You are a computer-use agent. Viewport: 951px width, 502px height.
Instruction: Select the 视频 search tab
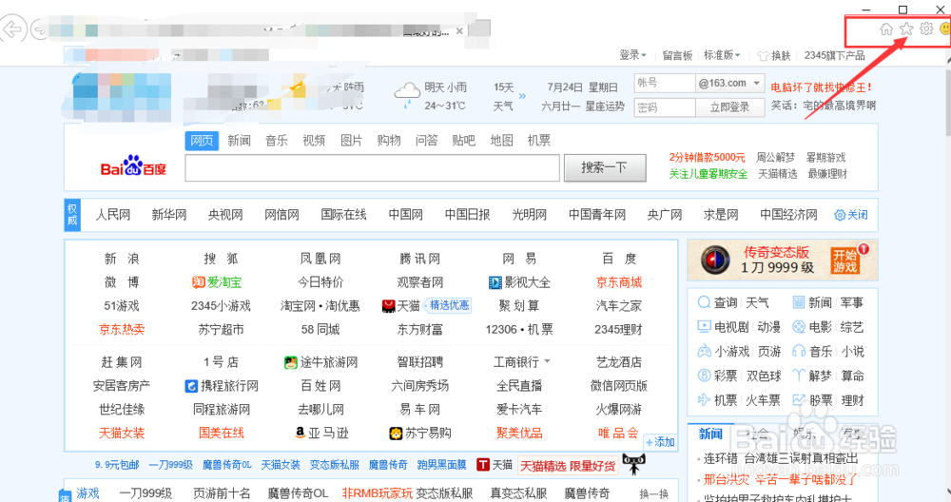[x=314, y=141]
